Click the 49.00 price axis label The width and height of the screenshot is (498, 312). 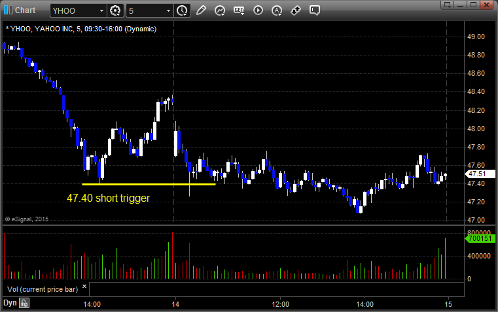coord(476,37)
